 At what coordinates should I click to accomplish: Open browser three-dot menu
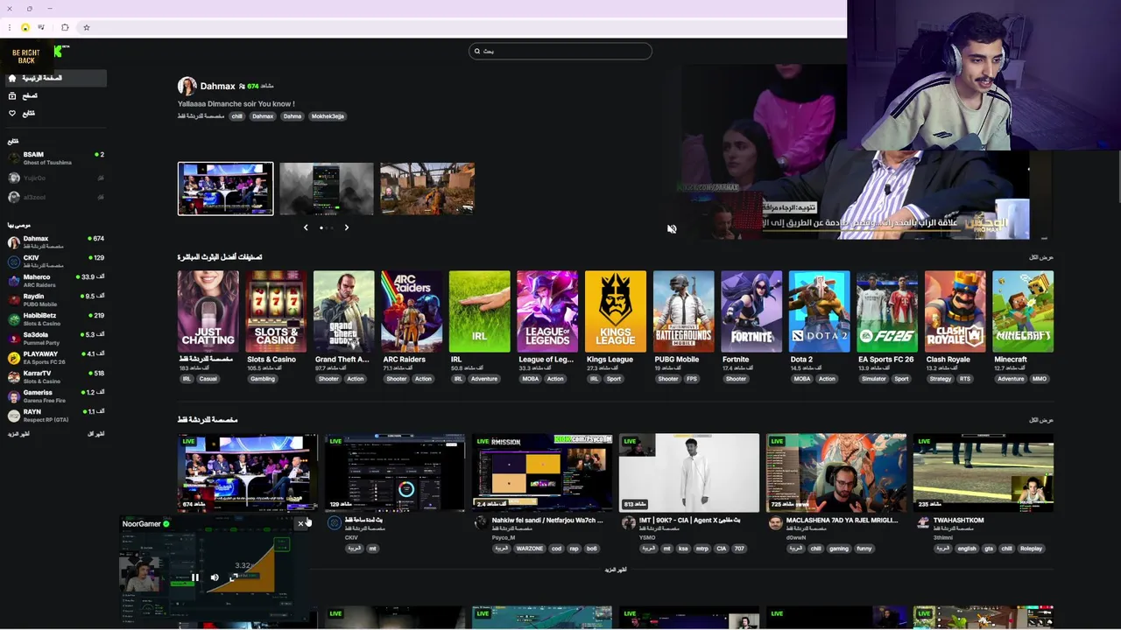[10, 27]
